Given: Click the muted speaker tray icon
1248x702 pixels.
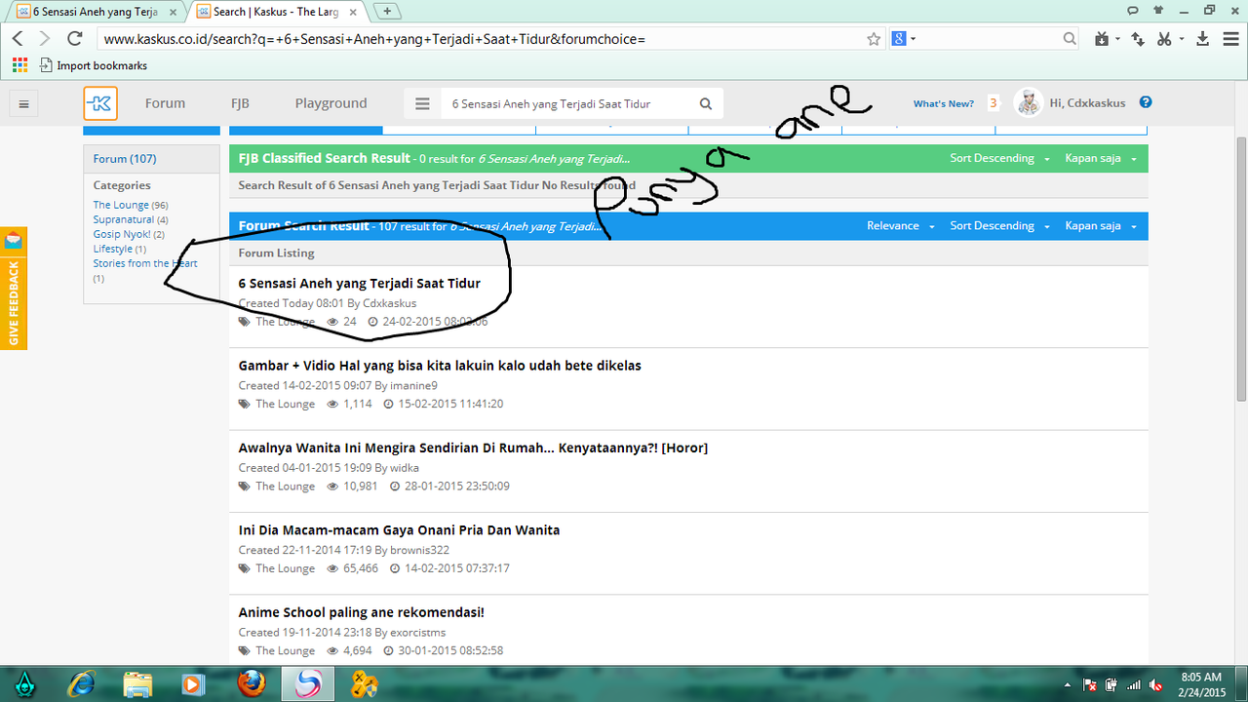Looking at the screenshot, I should (1154, 685).
